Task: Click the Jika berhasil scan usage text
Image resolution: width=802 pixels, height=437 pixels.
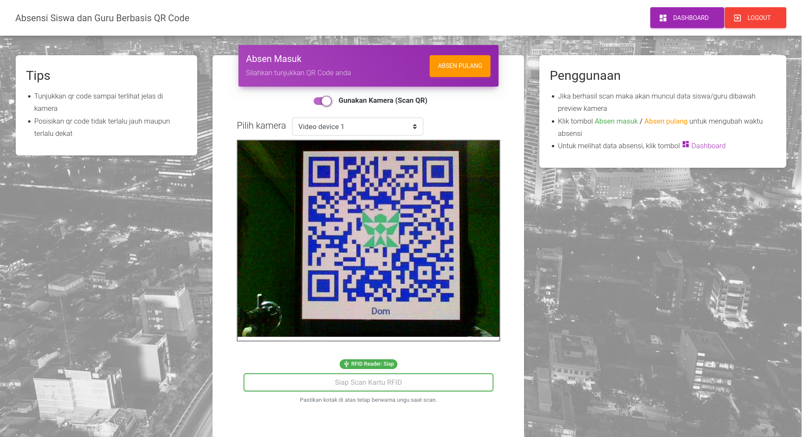Action: tap(657, 102)
